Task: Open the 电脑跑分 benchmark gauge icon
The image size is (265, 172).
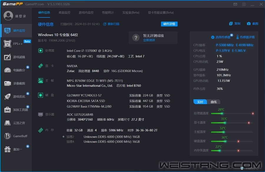Action: point(7,70)
